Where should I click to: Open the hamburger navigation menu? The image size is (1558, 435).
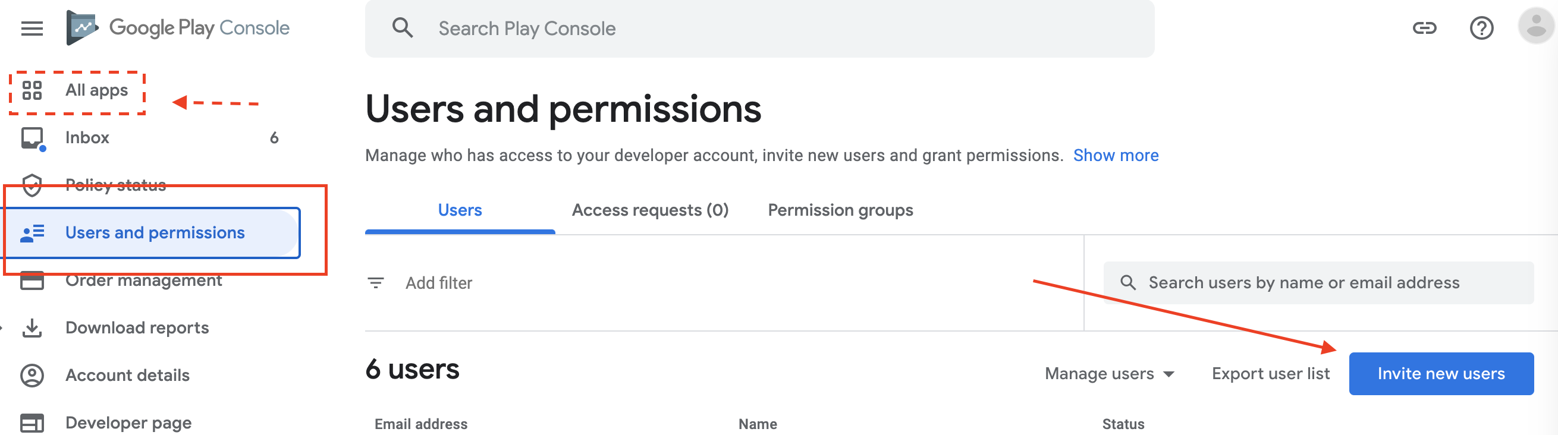point(32,29)
